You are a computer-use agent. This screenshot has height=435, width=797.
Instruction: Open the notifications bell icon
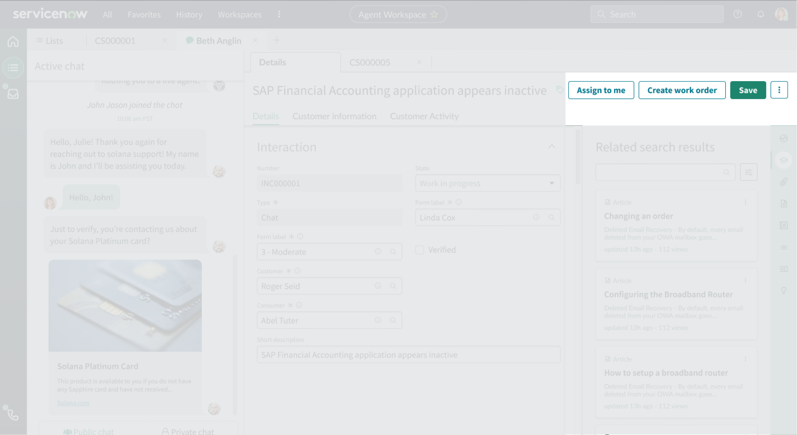(760, 14)
